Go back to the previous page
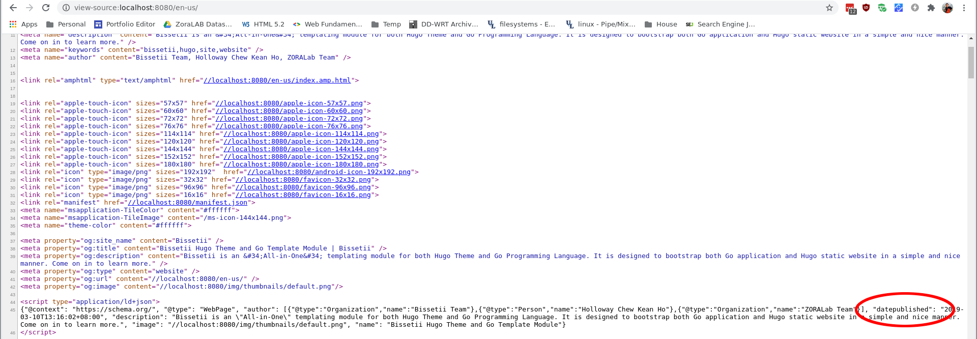977x339 pixels. [x=13, y=8]
